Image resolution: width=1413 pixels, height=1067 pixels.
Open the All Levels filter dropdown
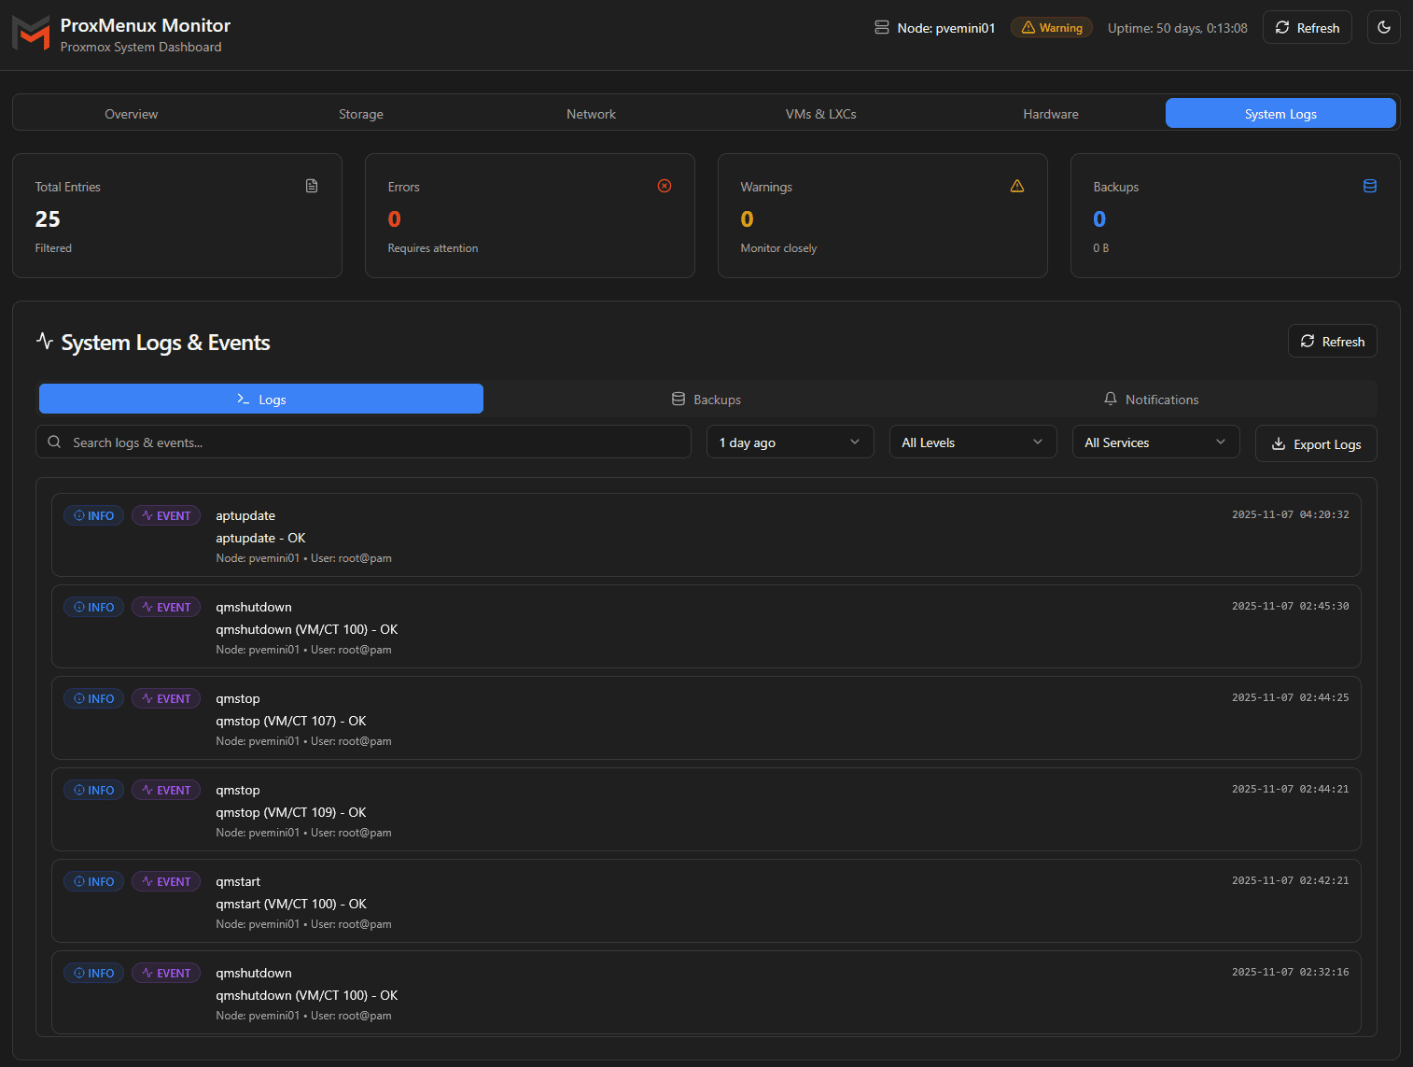point(972,442)
